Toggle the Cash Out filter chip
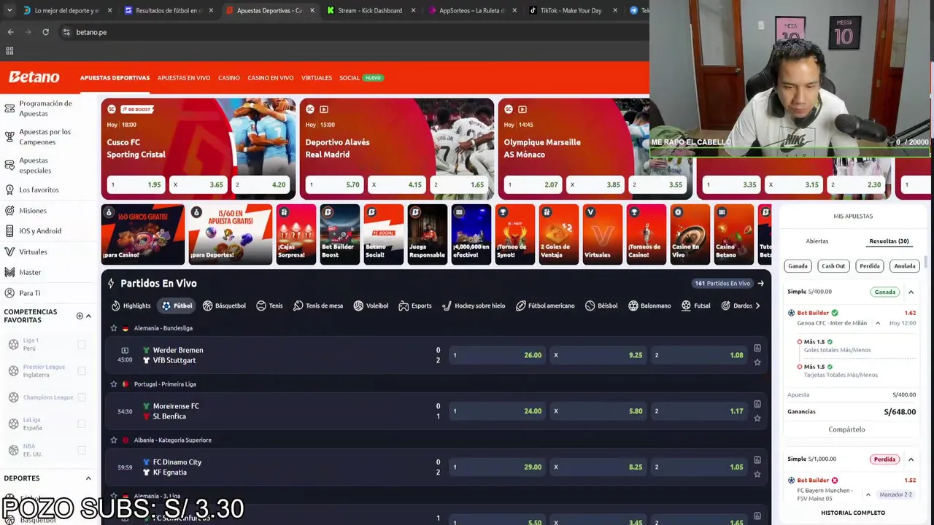Screen dimensions: 934x525 (833, 266)
